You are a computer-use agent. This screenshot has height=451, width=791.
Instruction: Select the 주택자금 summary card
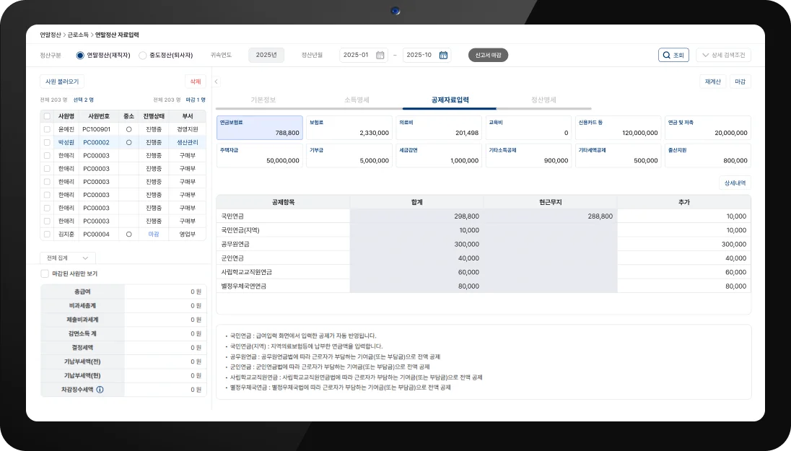point(259,155)
